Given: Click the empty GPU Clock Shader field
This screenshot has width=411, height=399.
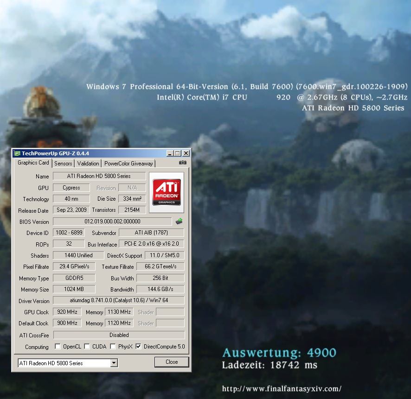Looking at the screenshot, I should [x=170, y=312].
